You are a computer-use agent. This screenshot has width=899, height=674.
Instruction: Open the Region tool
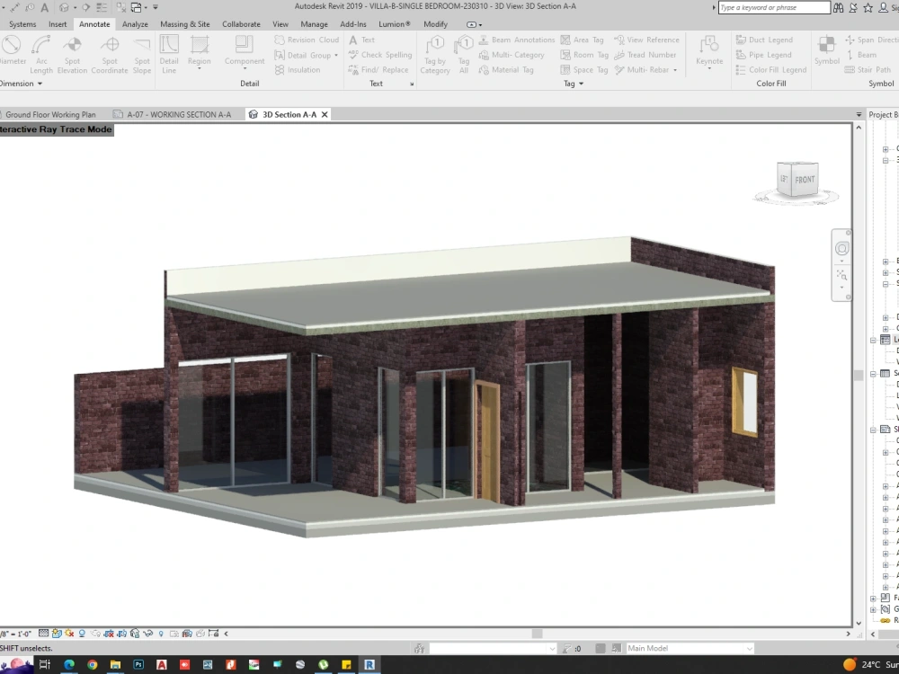[199, 55]
